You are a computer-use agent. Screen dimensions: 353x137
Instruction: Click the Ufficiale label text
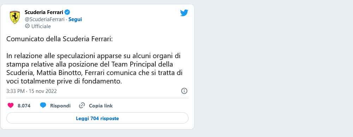(41, 26)
